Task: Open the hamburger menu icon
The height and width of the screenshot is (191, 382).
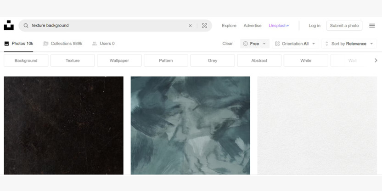Action: 372,26
